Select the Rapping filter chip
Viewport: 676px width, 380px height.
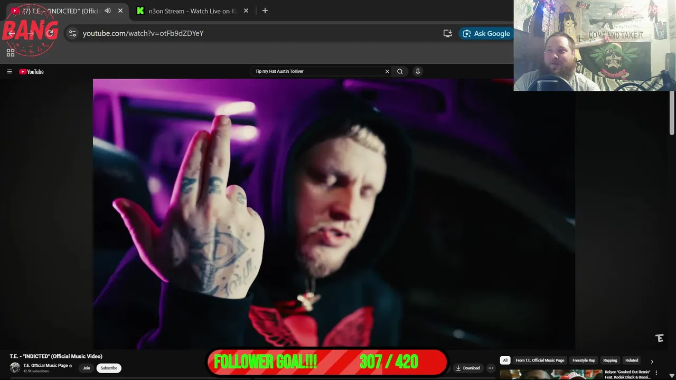point(610,360)
